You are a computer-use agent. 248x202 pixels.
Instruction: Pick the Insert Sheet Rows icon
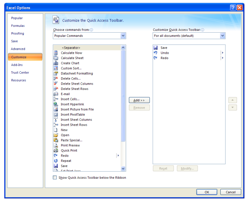(56, 125)
